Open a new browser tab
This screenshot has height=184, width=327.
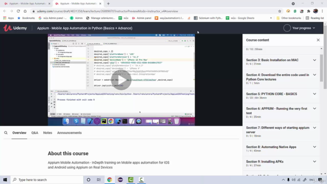click(x=108, y=4)
